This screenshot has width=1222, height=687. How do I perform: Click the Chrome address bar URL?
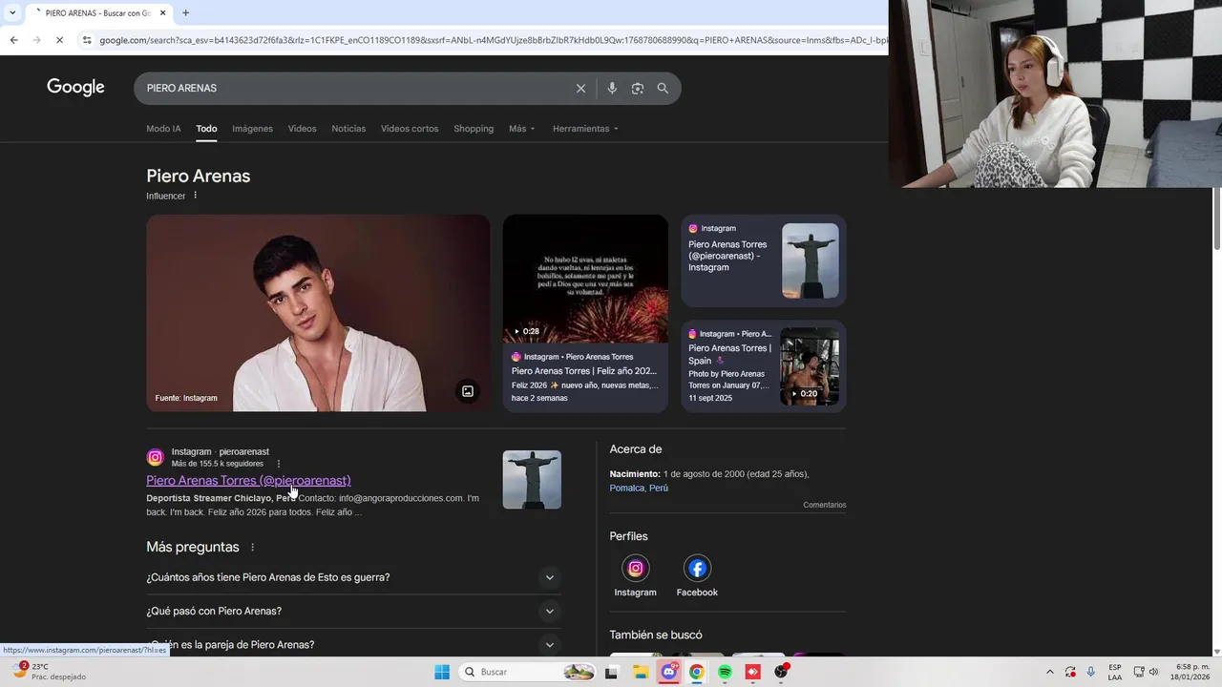tap(492, 40)
